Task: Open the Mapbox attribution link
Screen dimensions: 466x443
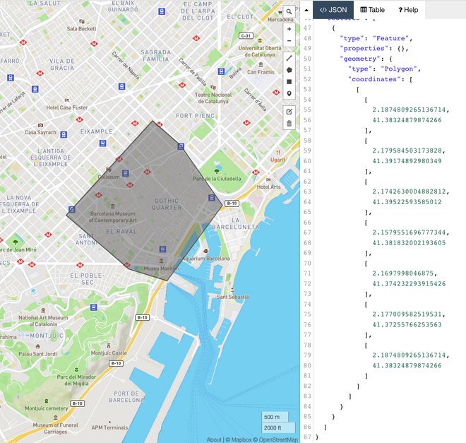Action: (240, 439)
